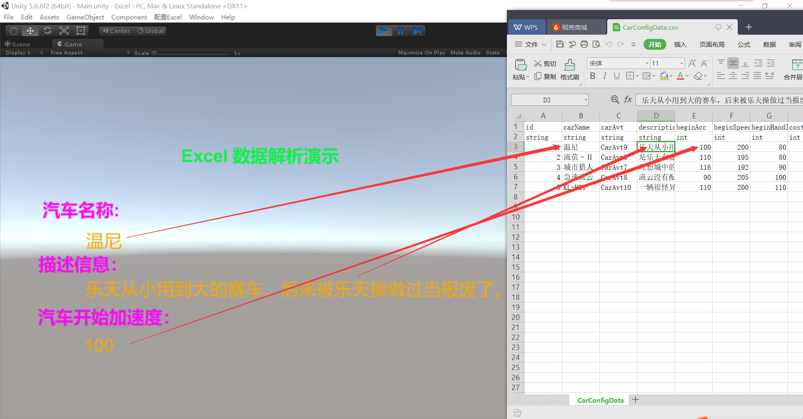Toggle italic formatting in WPS

(x=605, y=76)
